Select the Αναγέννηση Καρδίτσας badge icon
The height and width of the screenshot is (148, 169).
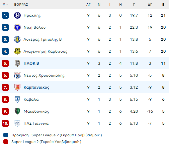tap(17, 51)
